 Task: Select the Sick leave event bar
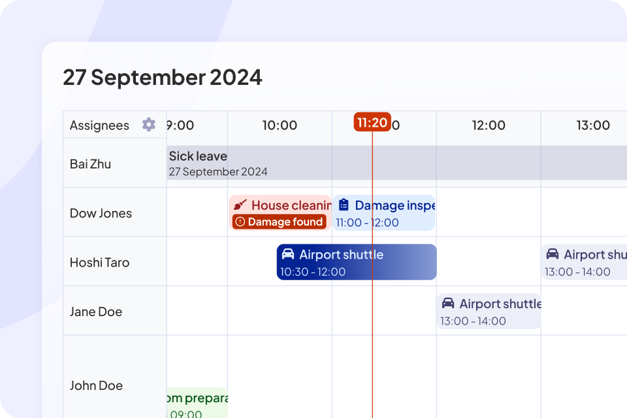click(392, 163)
